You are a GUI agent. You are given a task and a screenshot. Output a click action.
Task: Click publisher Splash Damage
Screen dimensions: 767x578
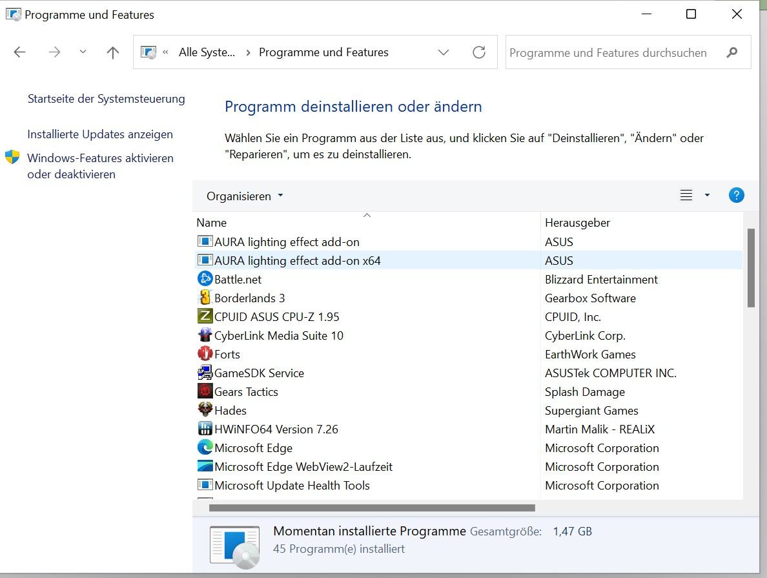pyautogui.click(x=584, y=392)
